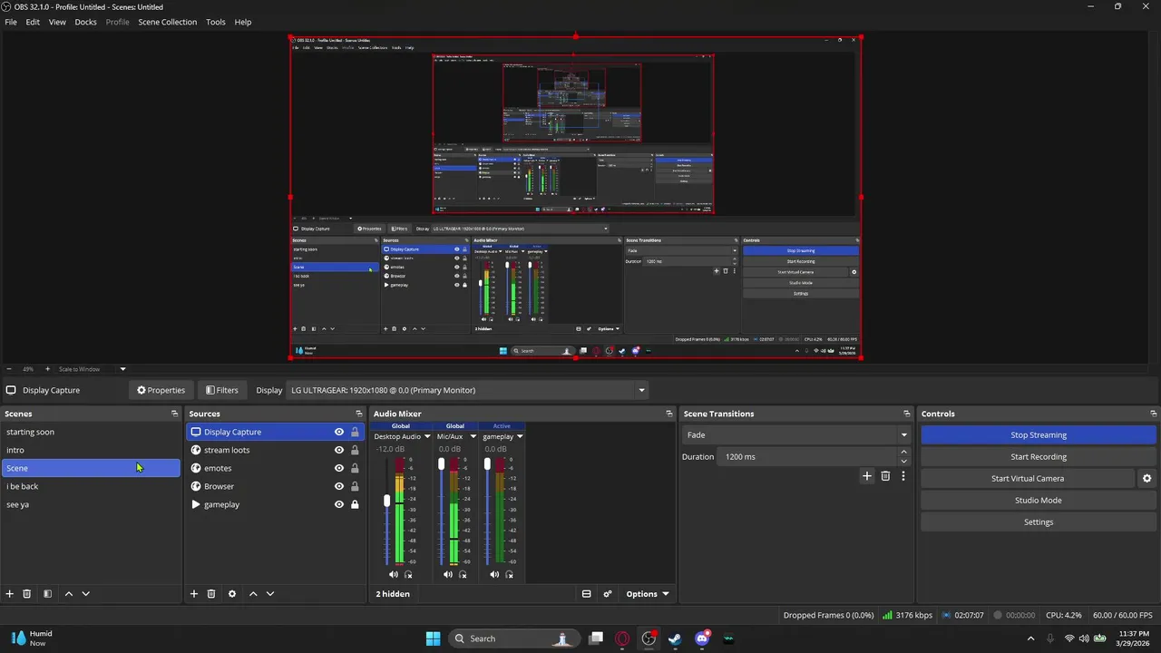Image resolution: width=1161 pixels, height=653 pixels.
Task: Add a new scene with the plus icon
Action: 10,594
